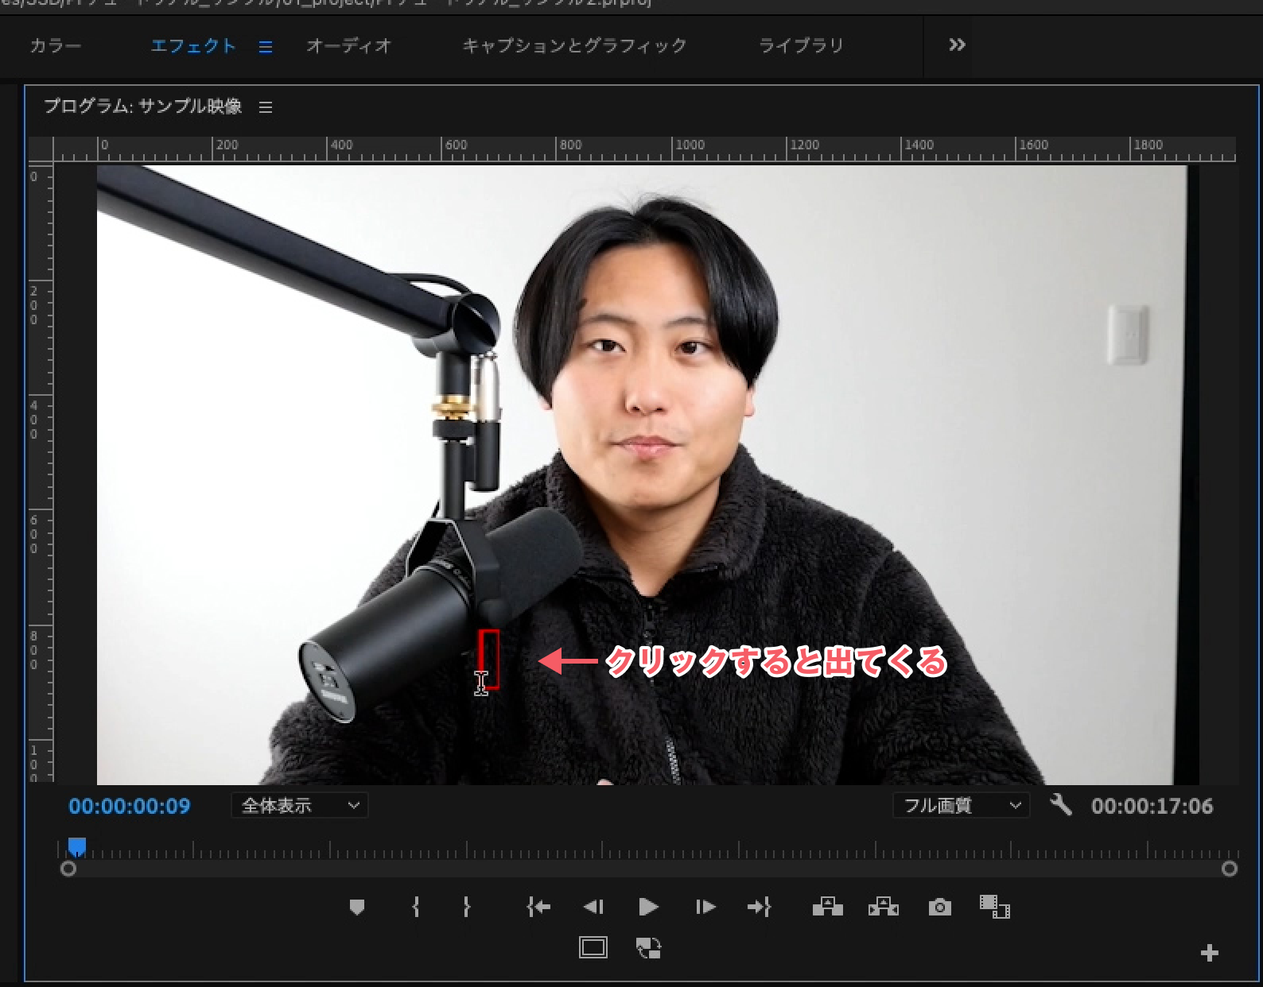Step forward one frame
Image resolution: width=1263 pixels, height=987 pixels.
click(705, 907)
